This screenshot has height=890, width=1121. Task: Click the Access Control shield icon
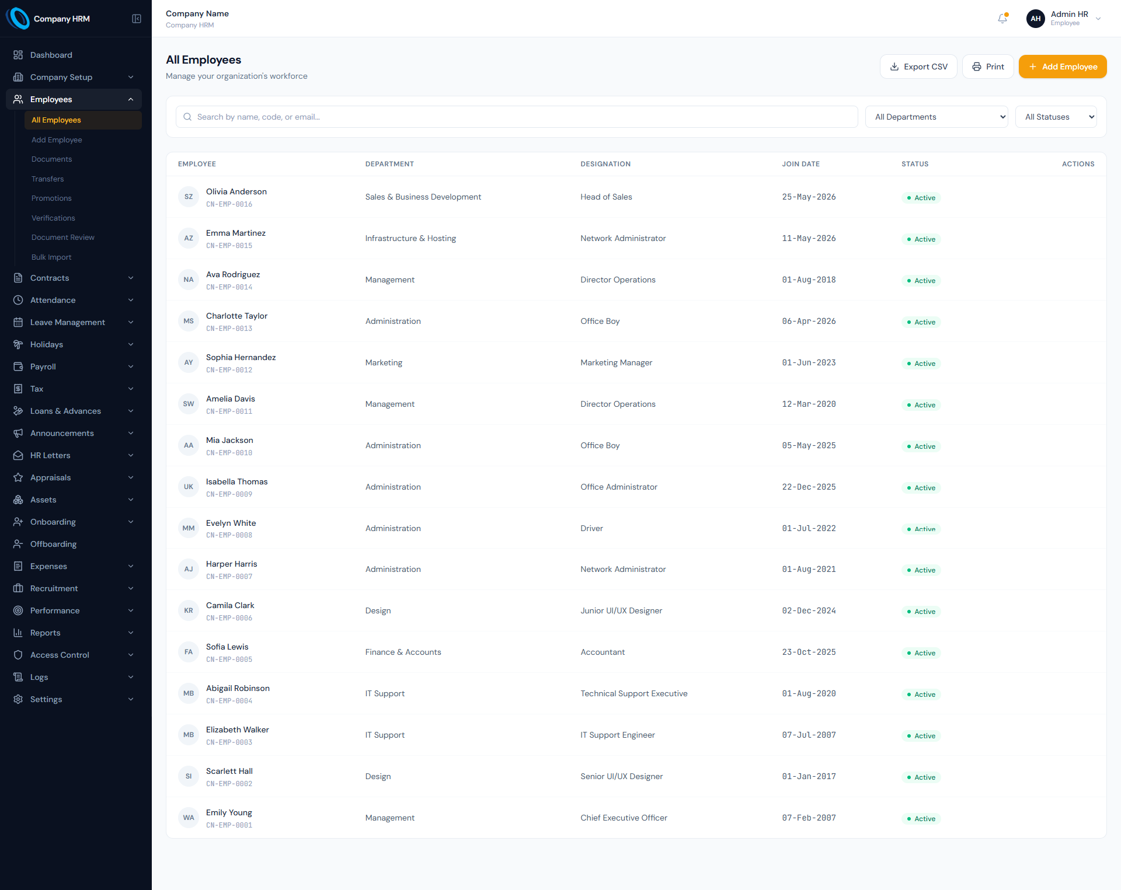point(18,655)
